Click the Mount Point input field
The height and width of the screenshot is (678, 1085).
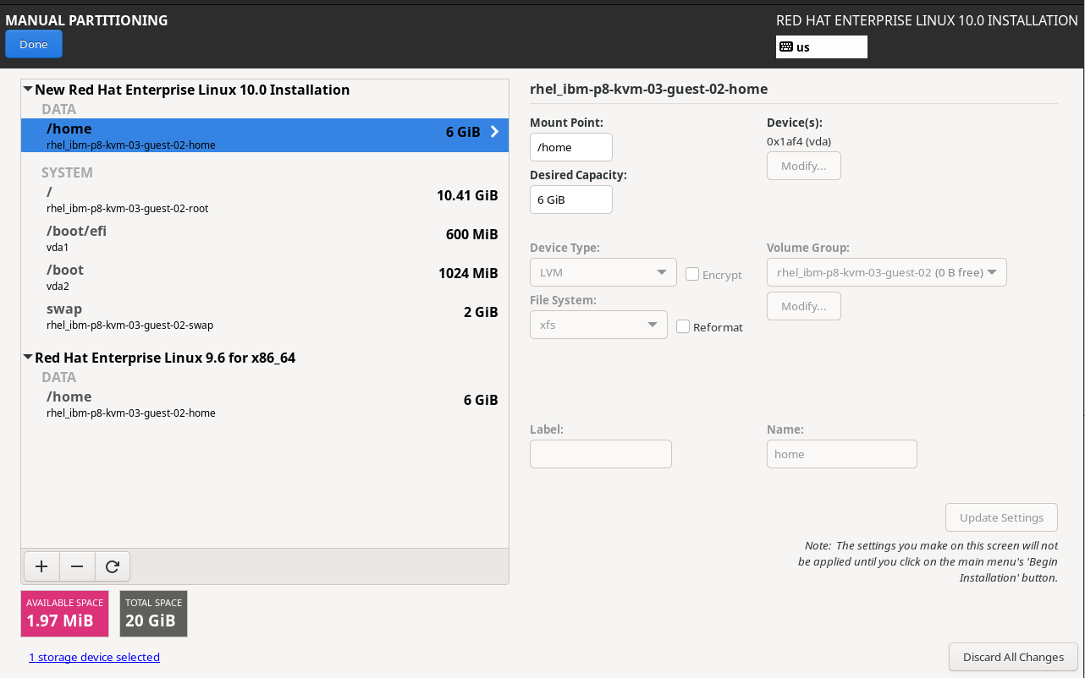click(x=571, y=147)
